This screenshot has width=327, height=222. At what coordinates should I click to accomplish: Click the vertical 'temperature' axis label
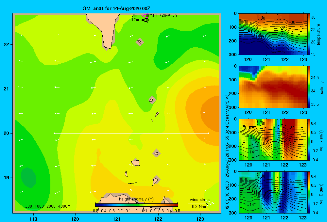coord(318,34)
